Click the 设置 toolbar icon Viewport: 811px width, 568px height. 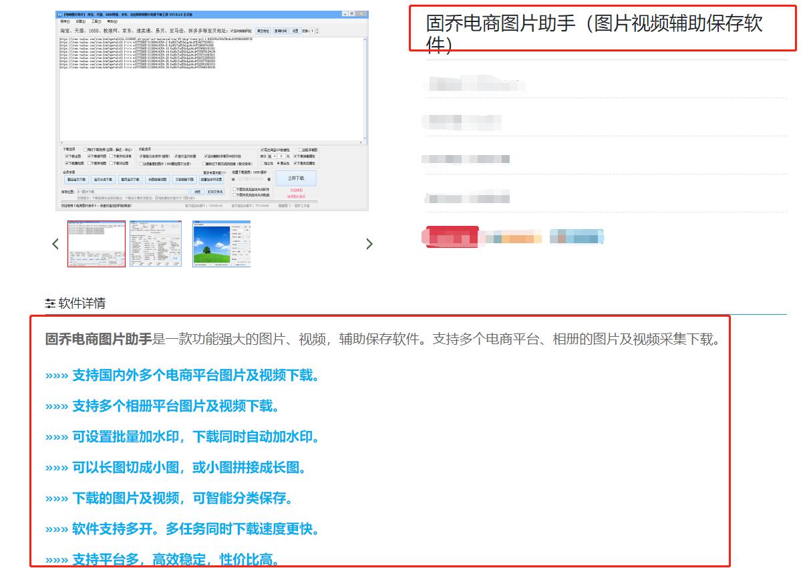click(x=294, y=30)
